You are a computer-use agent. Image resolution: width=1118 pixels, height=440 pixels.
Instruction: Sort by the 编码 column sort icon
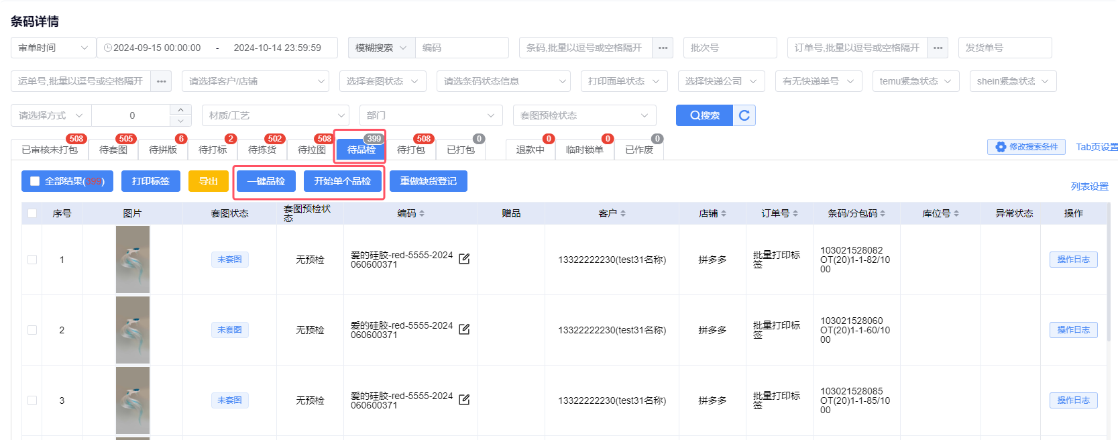422,213
